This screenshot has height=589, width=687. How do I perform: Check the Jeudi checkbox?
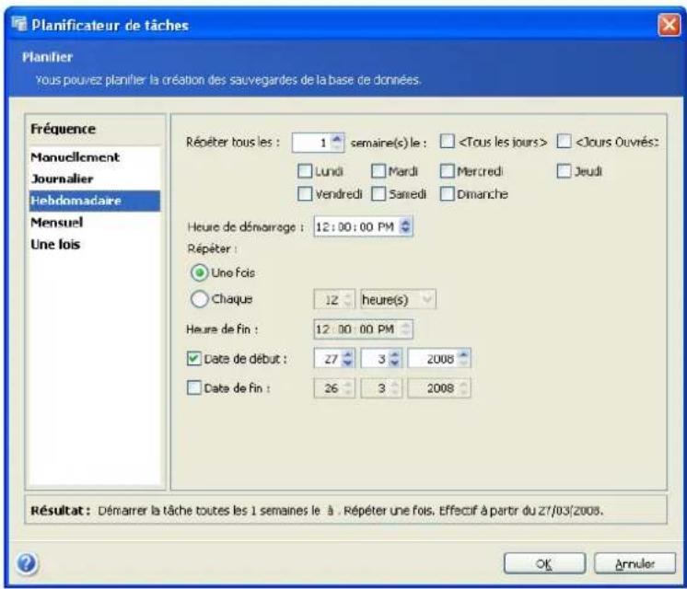[564, 171]
